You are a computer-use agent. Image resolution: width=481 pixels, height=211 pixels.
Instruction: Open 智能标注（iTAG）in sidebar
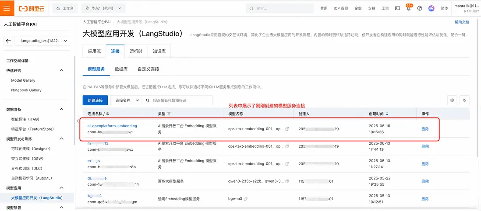tap(25, 119)
